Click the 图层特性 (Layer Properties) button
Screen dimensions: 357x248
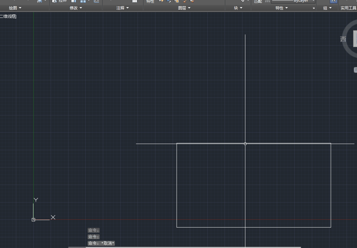pyautogui.click(x=150, y=2)
